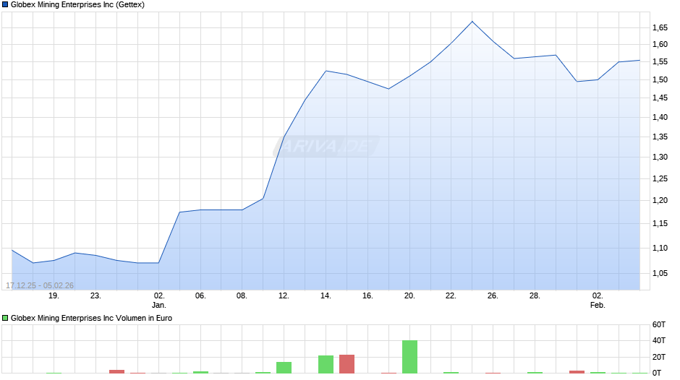Click the price axis label 1,65
The width and height of the screenshot is (680, 380).
click(x=660, y=27)
